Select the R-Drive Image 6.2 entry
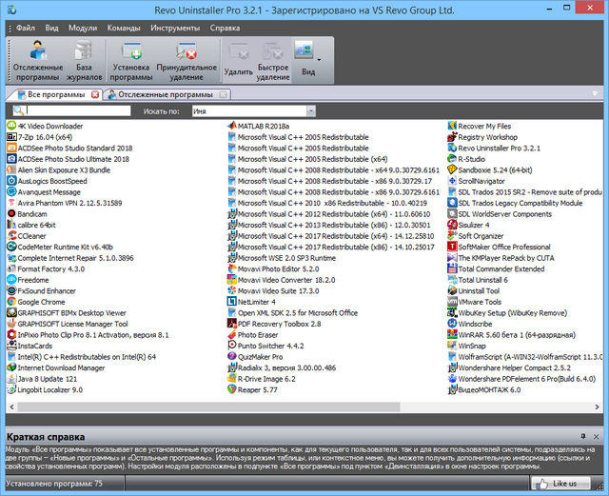Viewport: 609px width, 496px height. click(x=261, y=379)
